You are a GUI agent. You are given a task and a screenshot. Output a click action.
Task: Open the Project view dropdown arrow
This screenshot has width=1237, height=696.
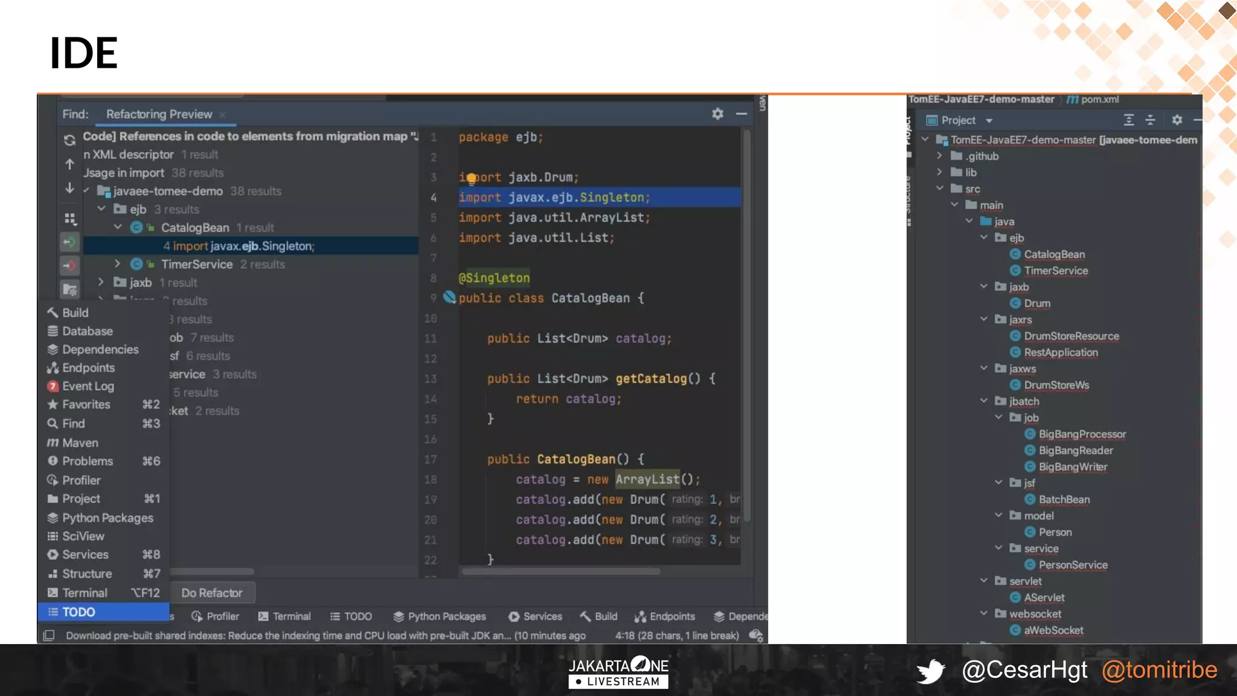pyautogui.click(x=989, y=121)
